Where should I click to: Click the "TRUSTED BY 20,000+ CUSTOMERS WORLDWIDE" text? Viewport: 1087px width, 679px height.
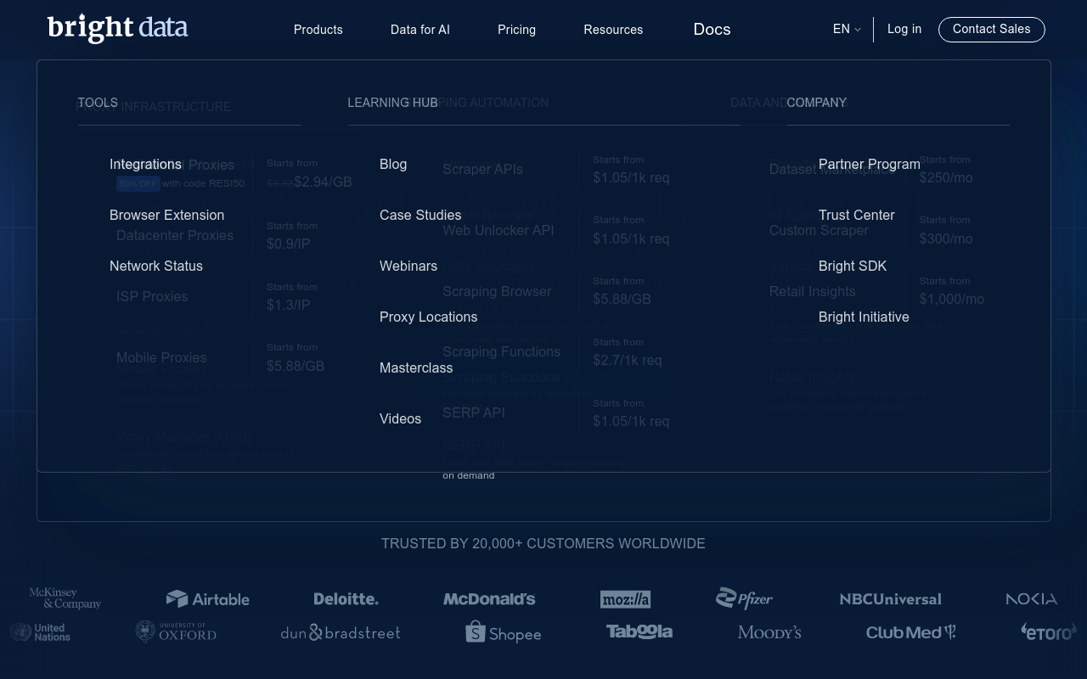click(x=543, y=543)
